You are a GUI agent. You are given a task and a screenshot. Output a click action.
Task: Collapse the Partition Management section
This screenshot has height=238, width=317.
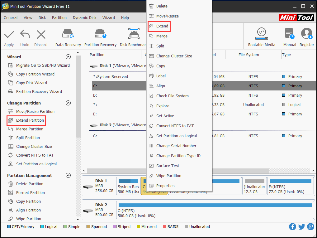68,175
